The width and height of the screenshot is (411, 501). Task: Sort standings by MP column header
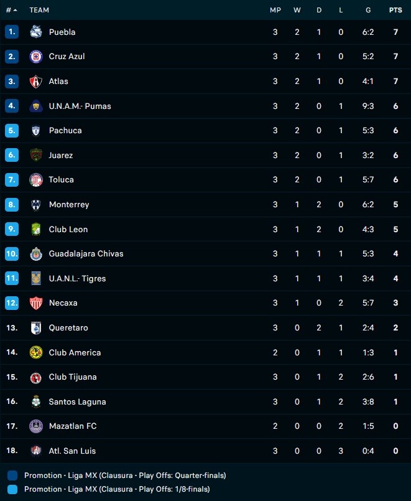[275, 10]
